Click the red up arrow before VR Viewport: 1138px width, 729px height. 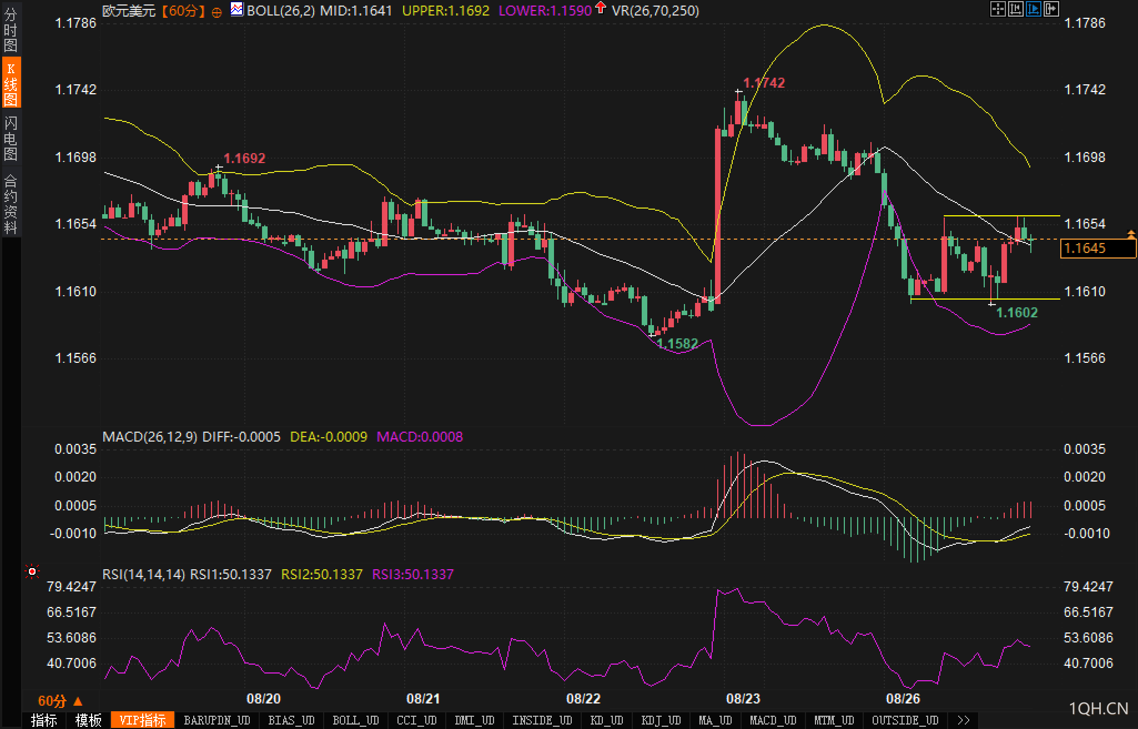600,8
